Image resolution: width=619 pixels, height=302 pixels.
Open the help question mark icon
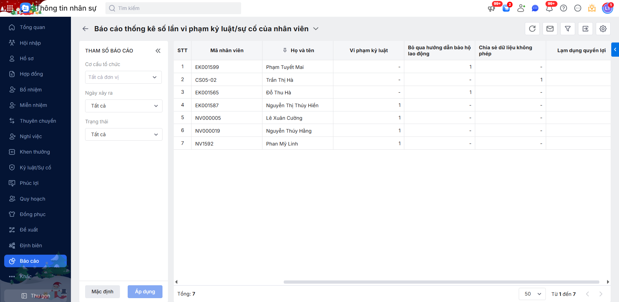pos(564,8)
